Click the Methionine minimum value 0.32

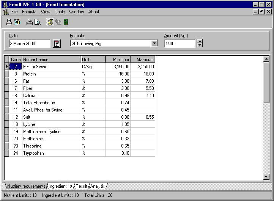point(118,139)
